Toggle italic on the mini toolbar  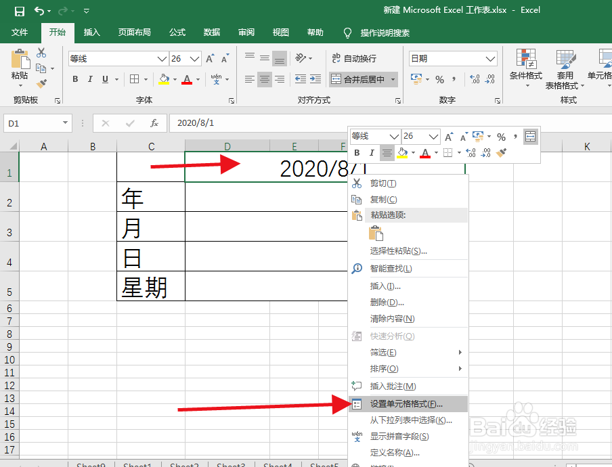pos(371,153)
